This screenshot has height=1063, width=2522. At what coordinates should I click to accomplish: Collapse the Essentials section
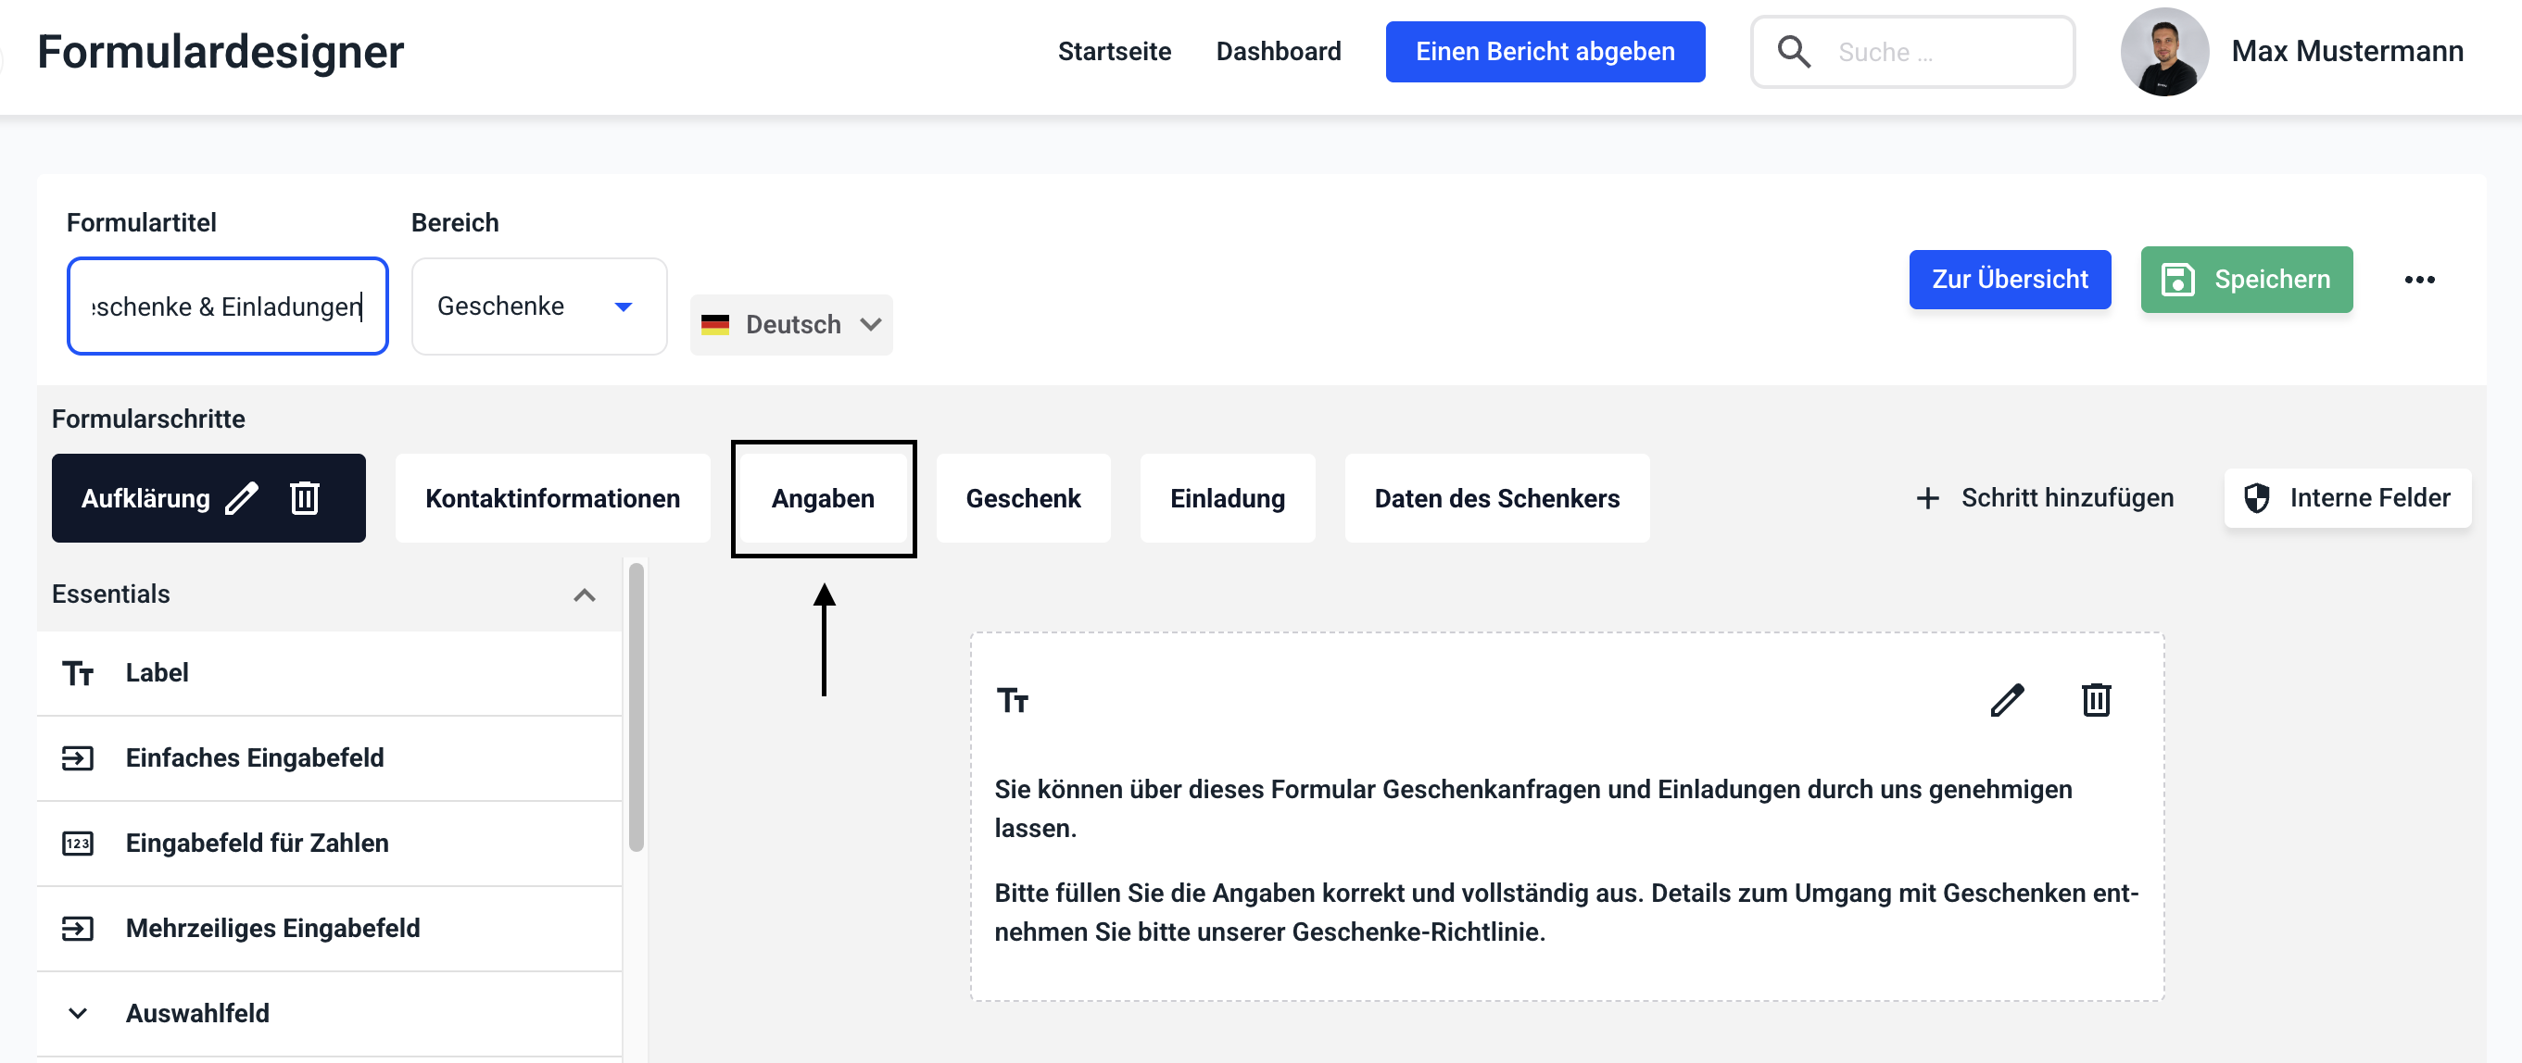(x=584, y=595)
